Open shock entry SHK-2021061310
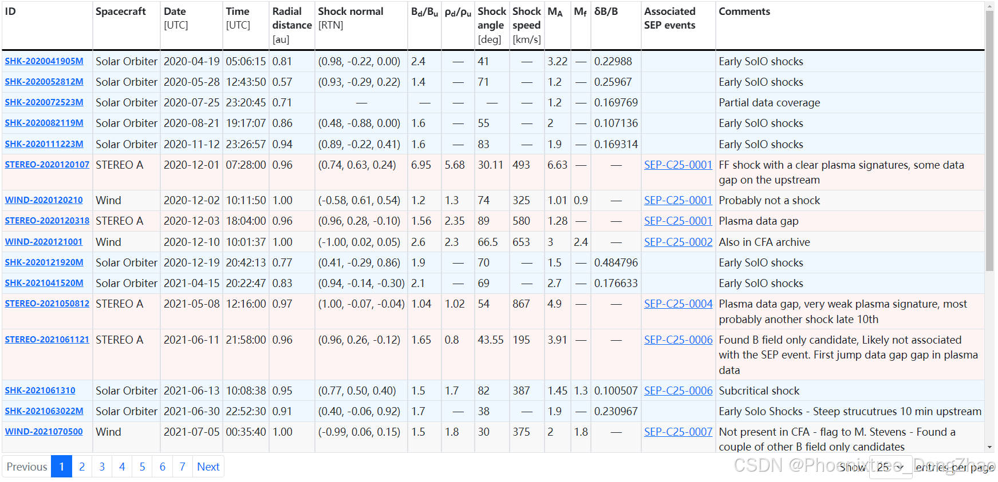The width and height of the screenshot is (998, 482). 40,391
